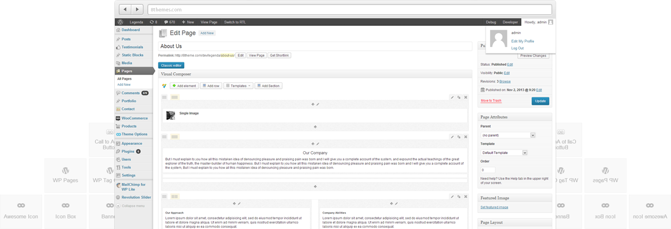Open Revolution Slider from the sidebar
The height and width of the screenshot is (229, 671).
(137, 197)
